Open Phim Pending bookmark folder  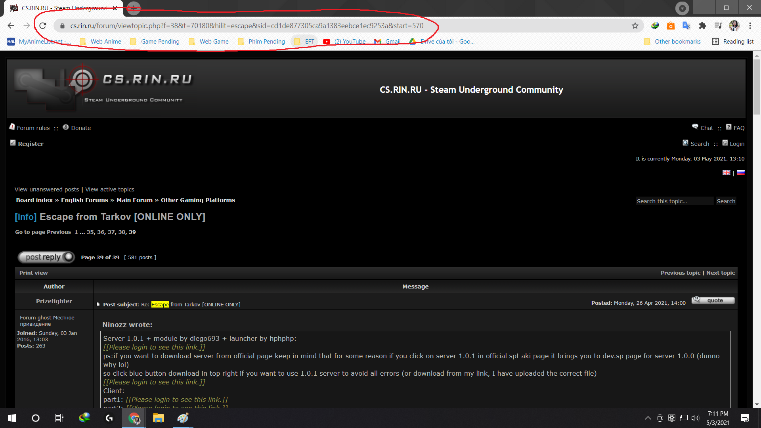[x=261, y=42]
